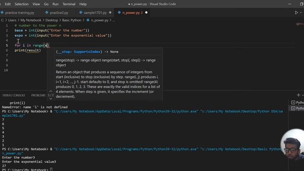
Task: Click line number 8 in gutter
Action: pyautogui.click(x=7, y=60)
